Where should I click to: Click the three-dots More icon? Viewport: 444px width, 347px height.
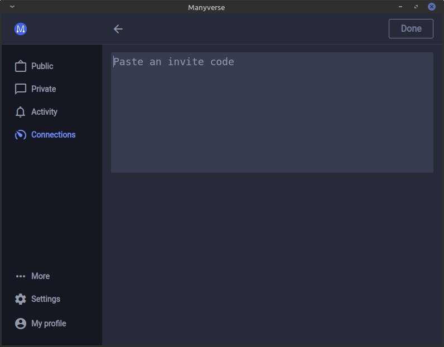[x=21, y=276]
